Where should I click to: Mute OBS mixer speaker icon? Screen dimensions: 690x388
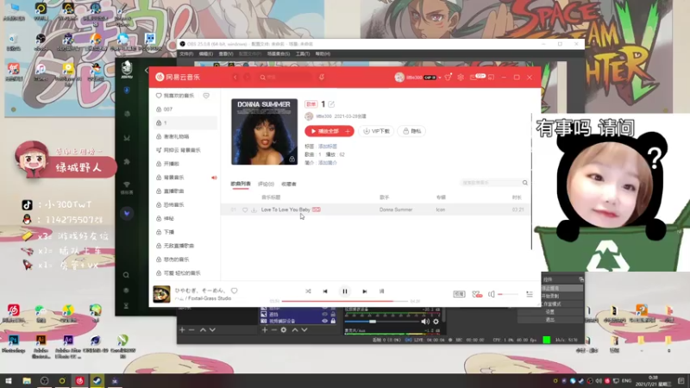pos(425,322)
